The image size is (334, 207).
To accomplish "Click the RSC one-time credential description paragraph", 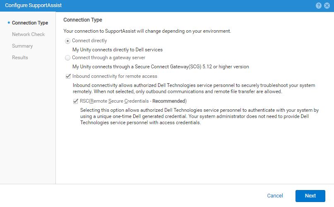I will (199, 116).
